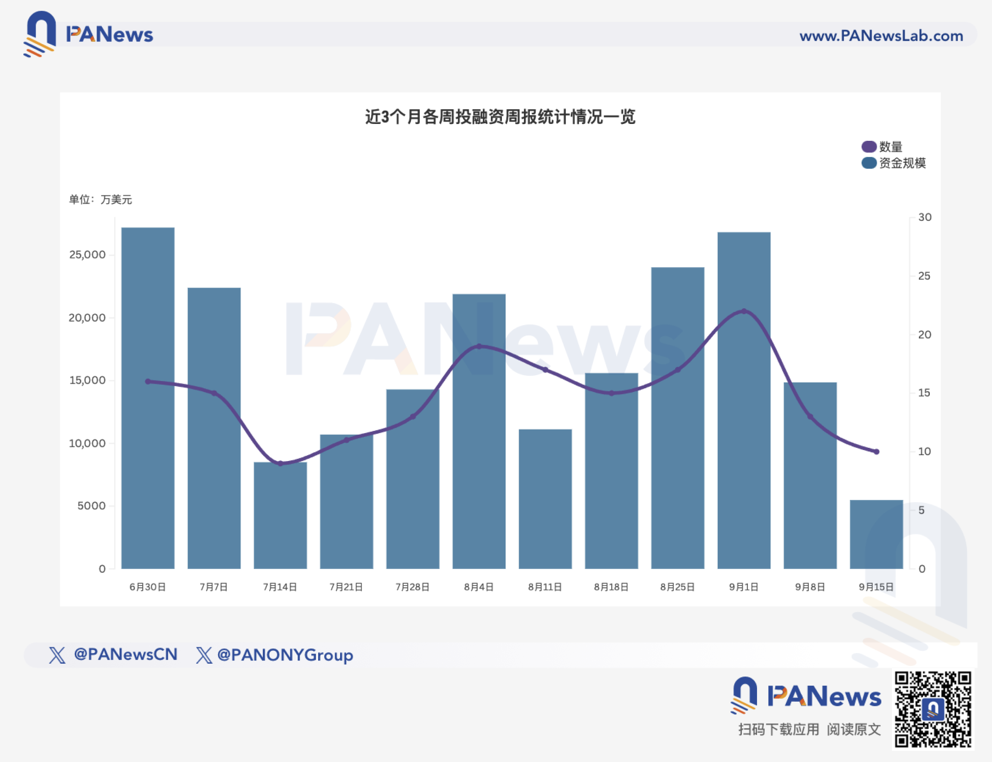Toggle the purple 数量 legend marker
The height and width of the screenshot is (762, 992).
point(869,147)
